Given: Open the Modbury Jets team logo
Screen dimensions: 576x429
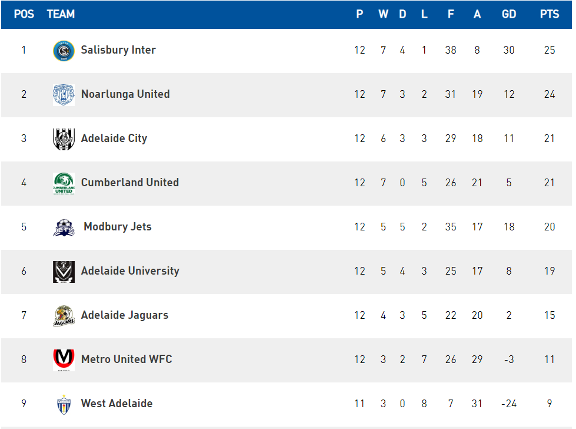Looking at the screenshot, I should coord(64,227).
